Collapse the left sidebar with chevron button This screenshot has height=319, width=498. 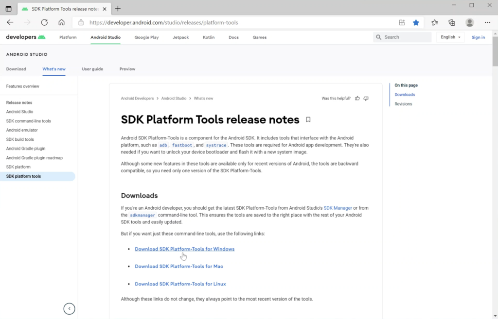click(x=69, y=308)
